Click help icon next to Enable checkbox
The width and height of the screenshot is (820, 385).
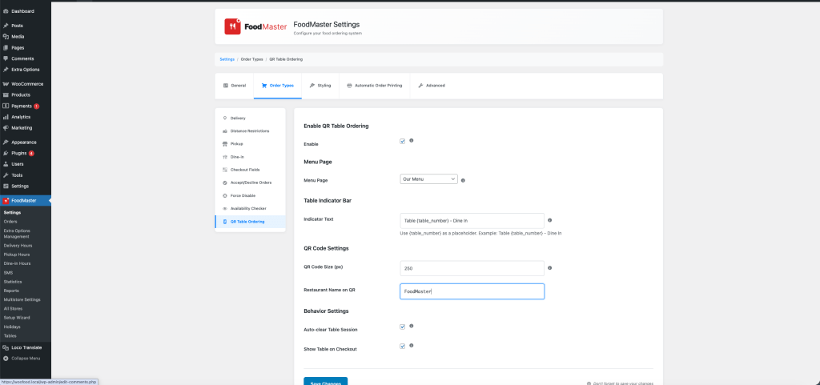[x=411, y=141]
